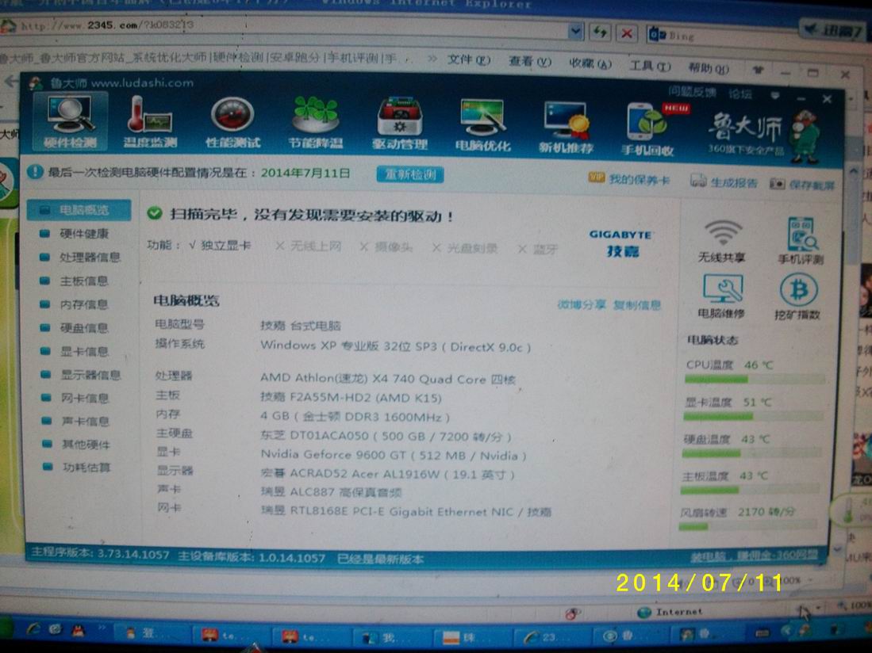The image size is (872, 653).
Task: Click the 复制信息 copy info link
Action: coord(637,305)
